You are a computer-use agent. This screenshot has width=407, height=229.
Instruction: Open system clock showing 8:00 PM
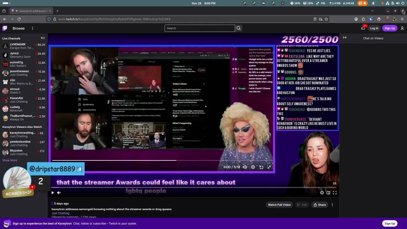pyautogui.click(x=203, y=3)
